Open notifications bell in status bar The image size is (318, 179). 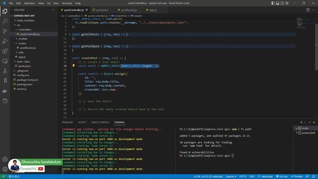(314, 177)
